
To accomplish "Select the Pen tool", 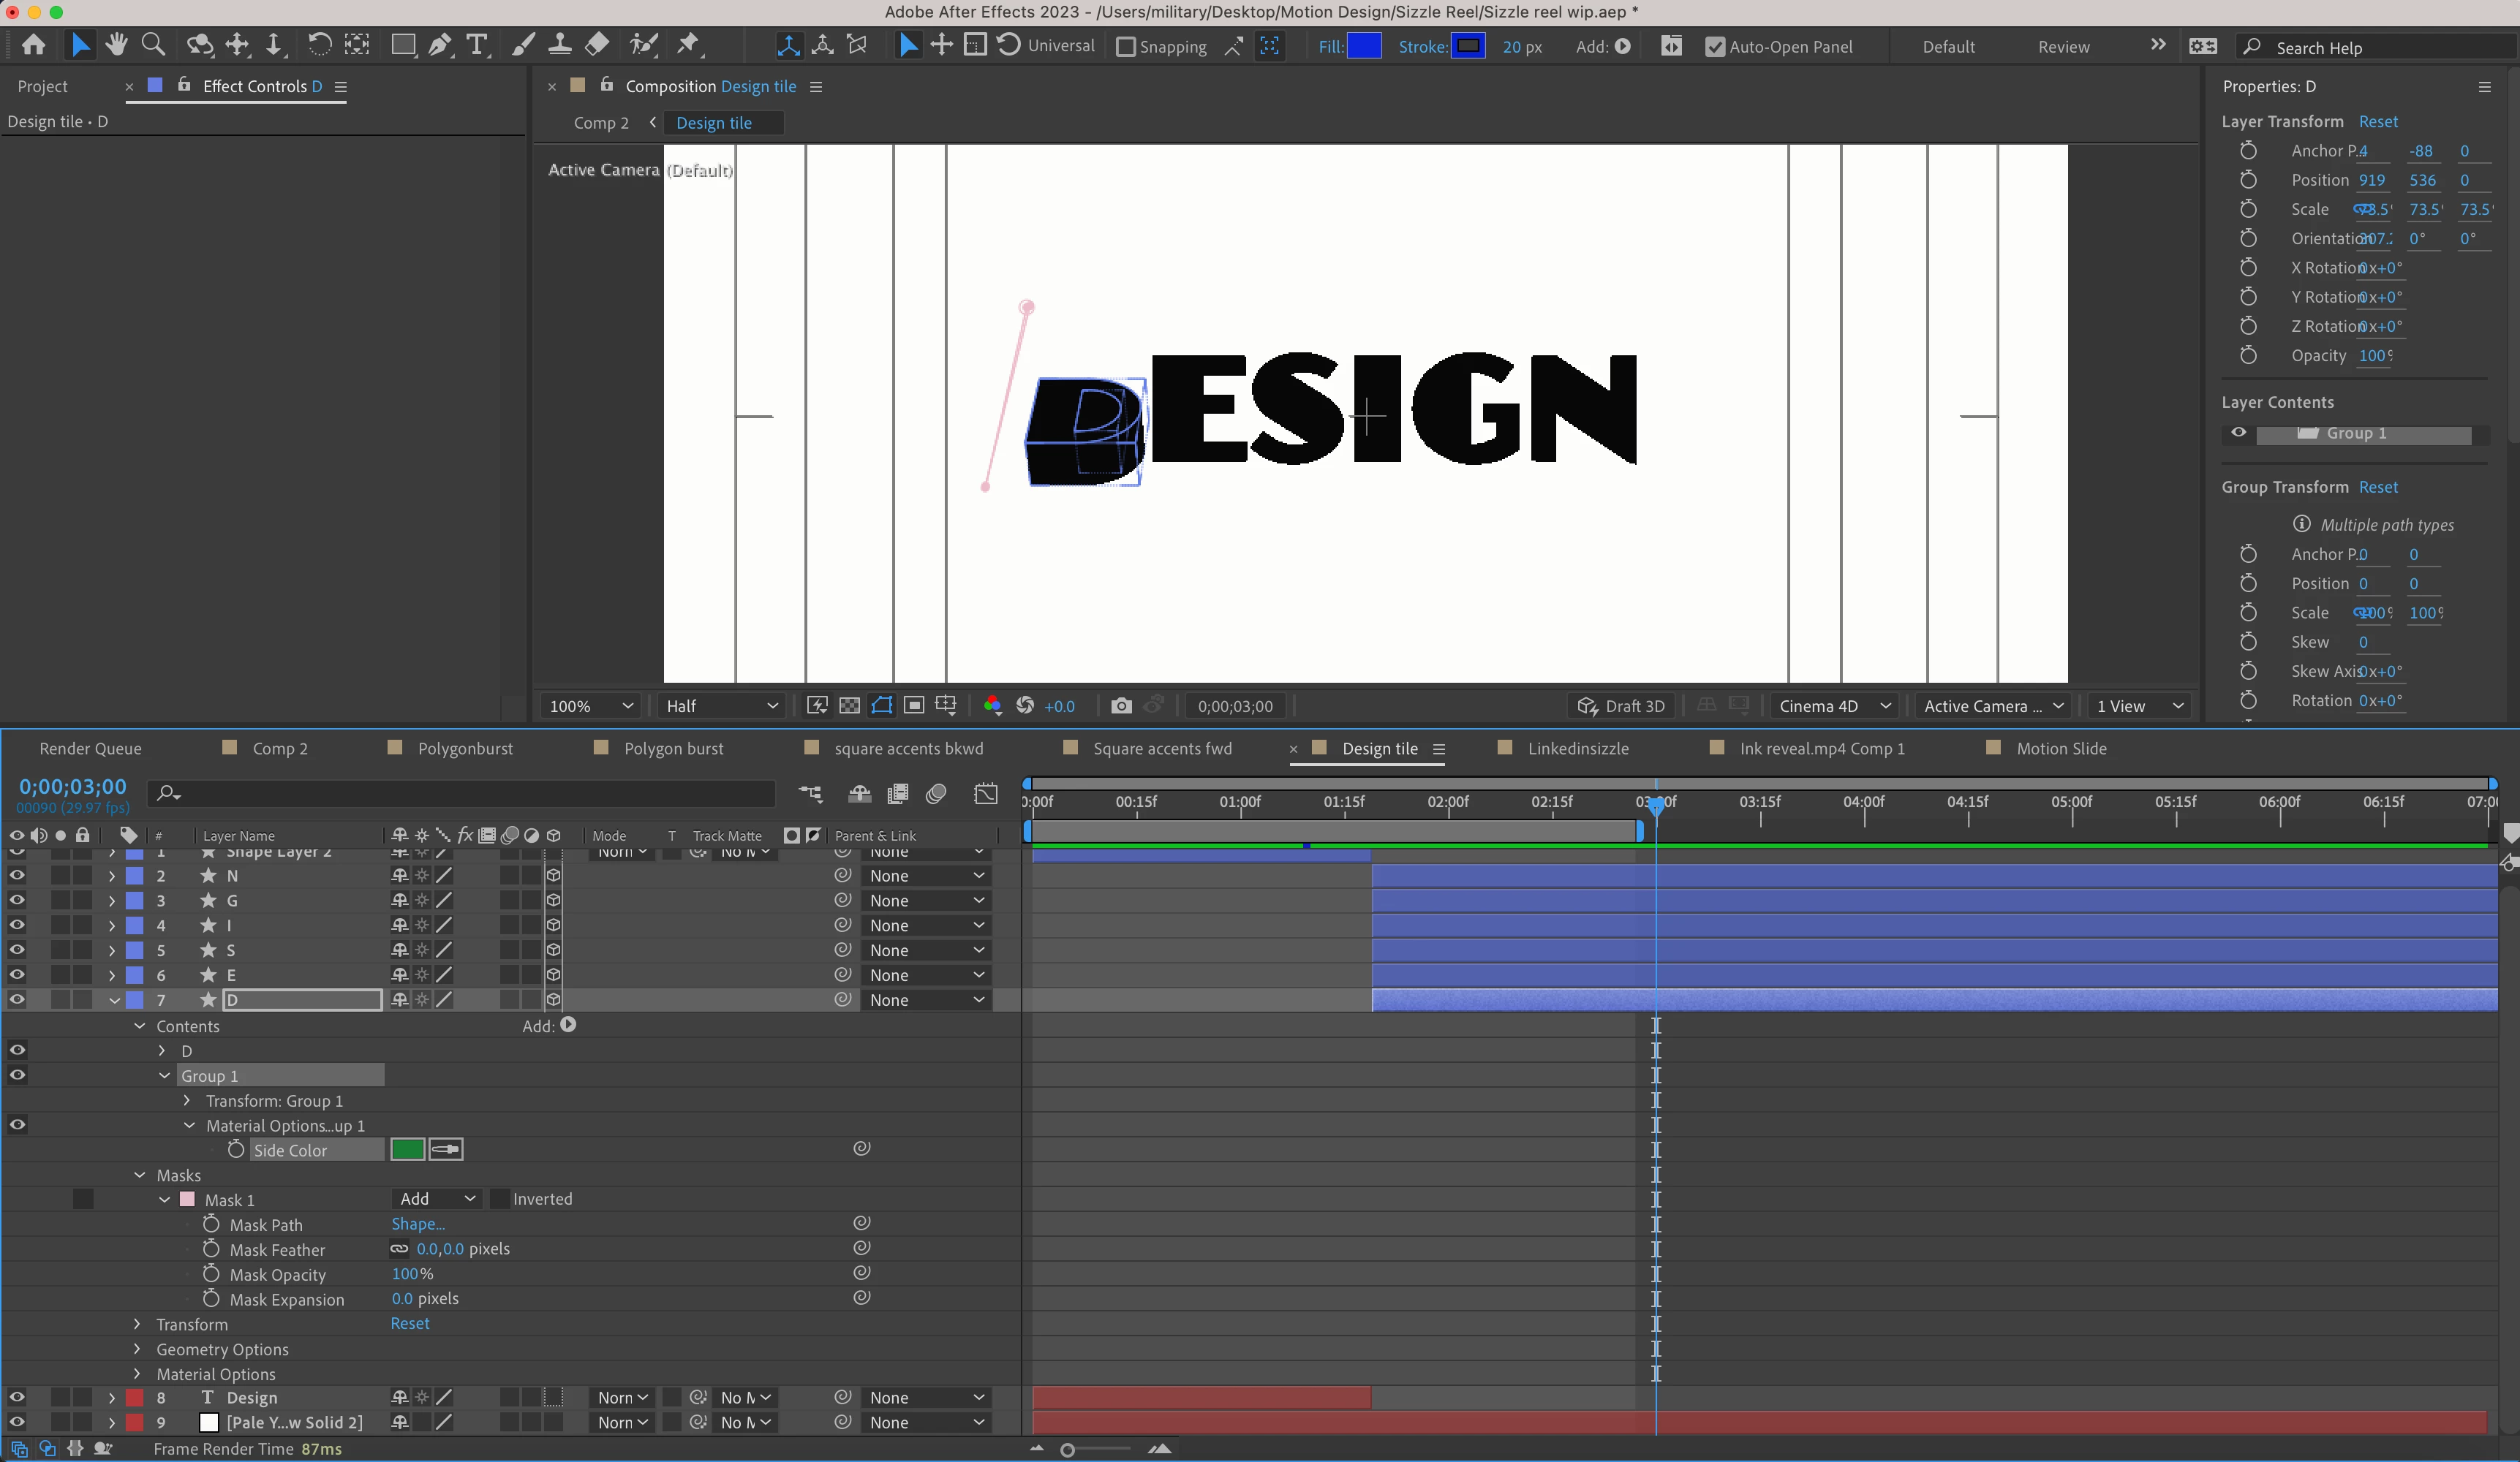I will point(439,45).
